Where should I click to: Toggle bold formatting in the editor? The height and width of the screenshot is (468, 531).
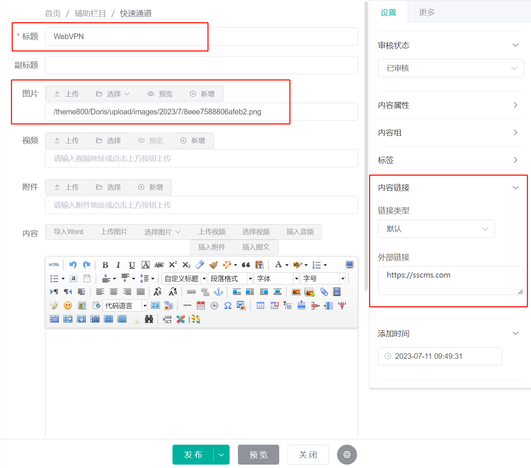[x=105, y=264]
